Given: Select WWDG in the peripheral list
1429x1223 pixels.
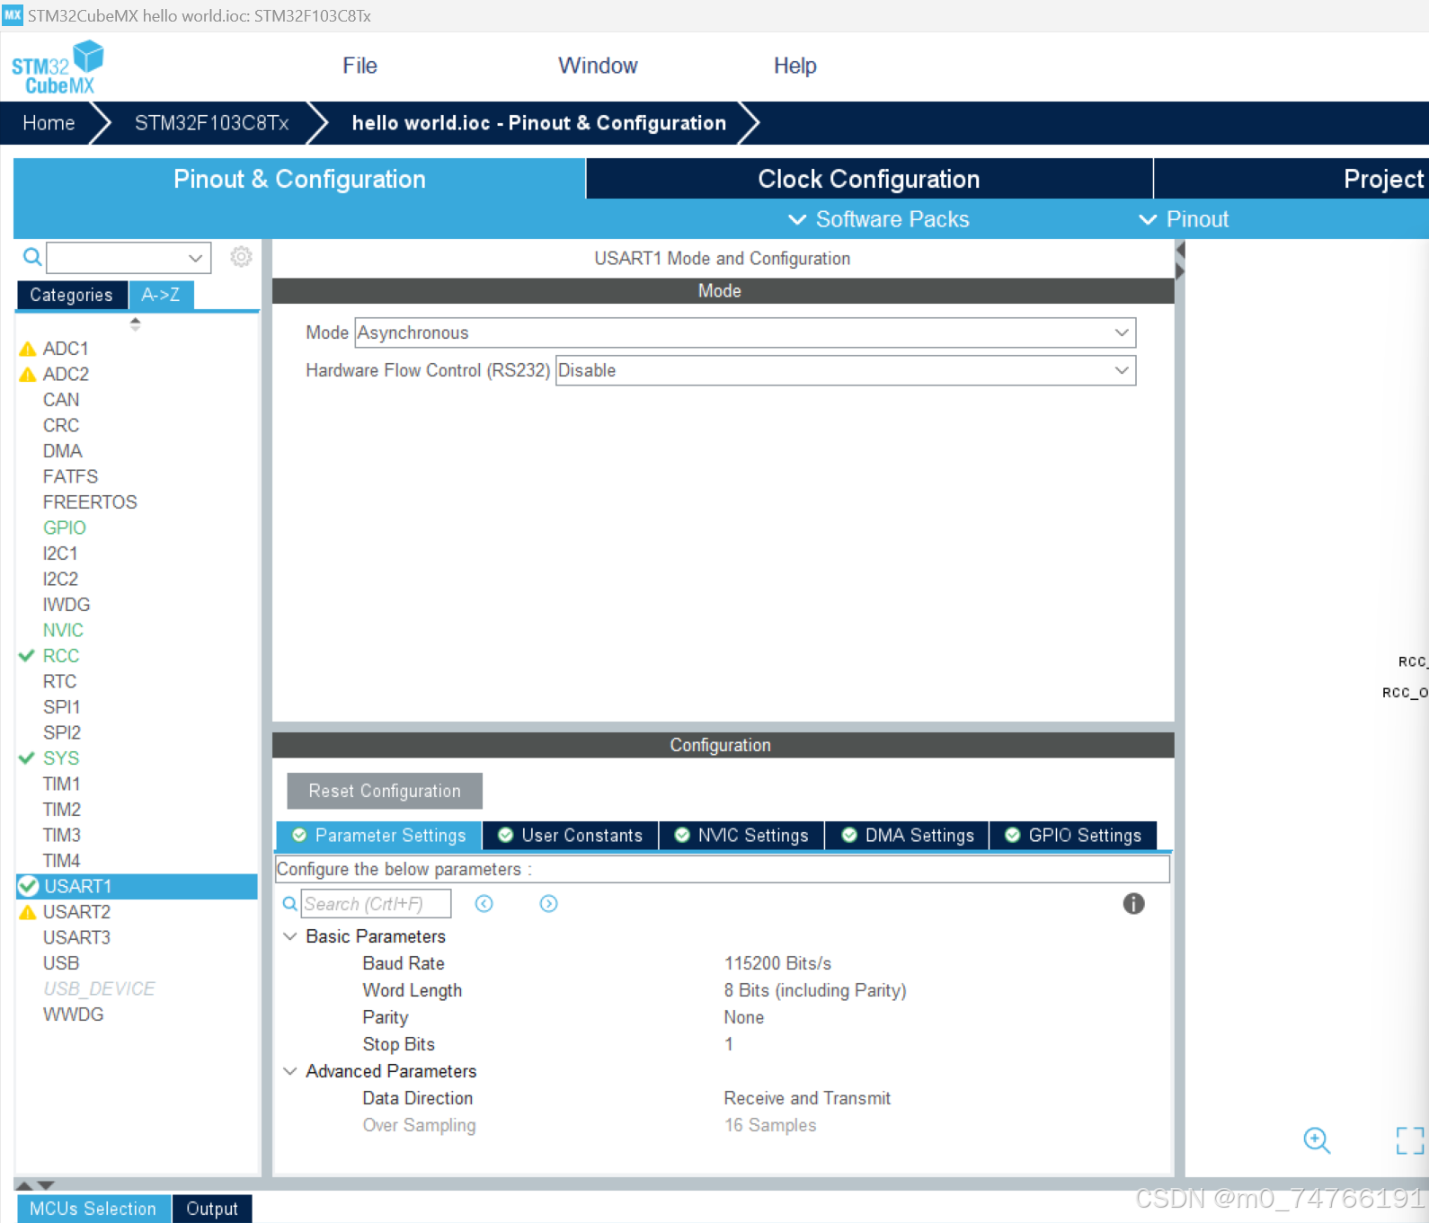Looking at the screenshot, I should point(73,1015).
